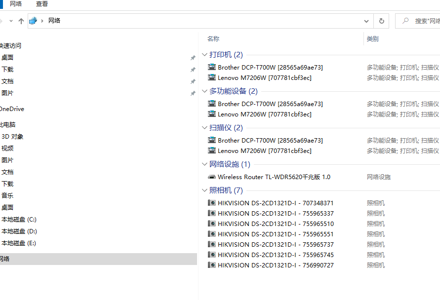
Task: Focus the 搜索 网络 search box
Action: [x=418, y=21]
